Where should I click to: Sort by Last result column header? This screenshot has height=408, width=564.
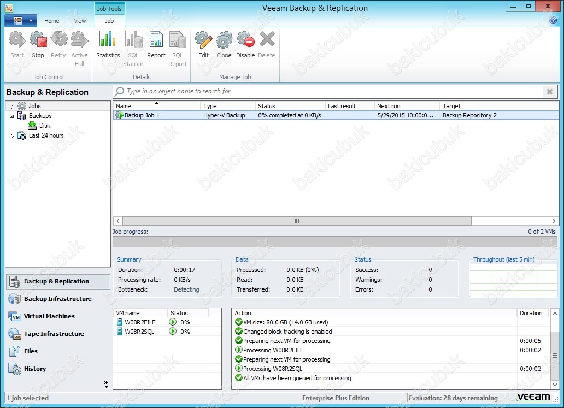click(349, 106)
